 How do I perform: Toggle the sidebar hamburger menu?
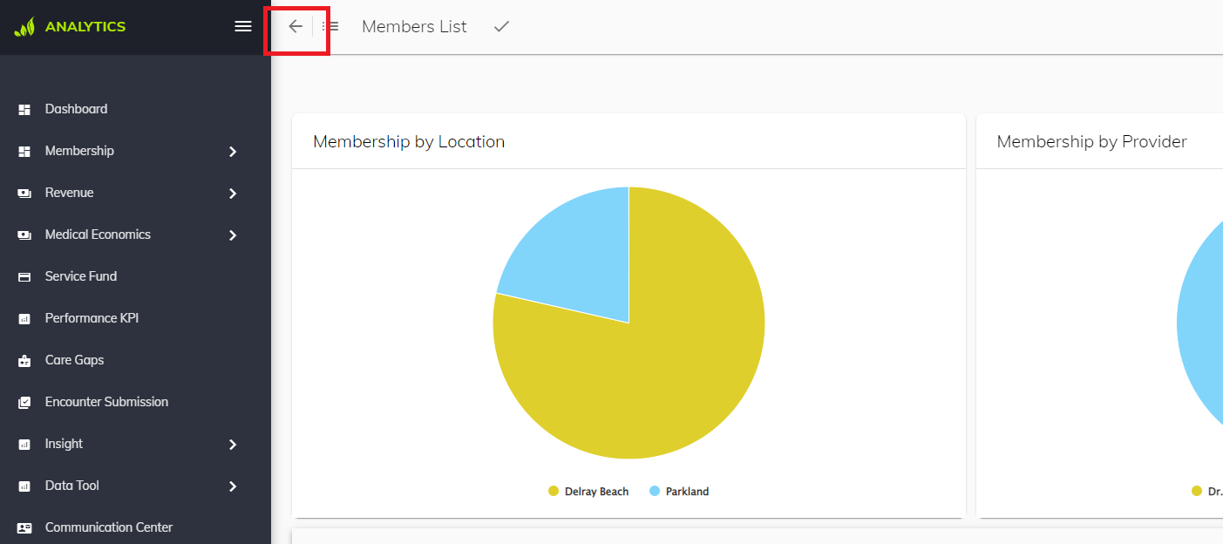click(x=243, y=26)
